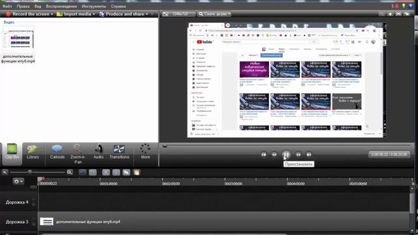
Task: Select the Pan hand tool in preview
Action: (x=391, y=14)
